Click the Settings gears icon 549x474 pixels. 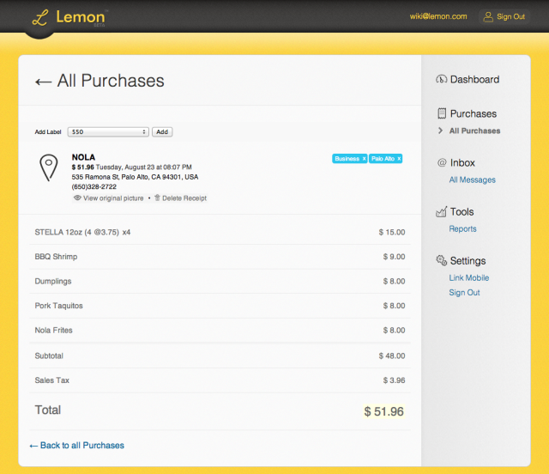[x=442, y=260]
